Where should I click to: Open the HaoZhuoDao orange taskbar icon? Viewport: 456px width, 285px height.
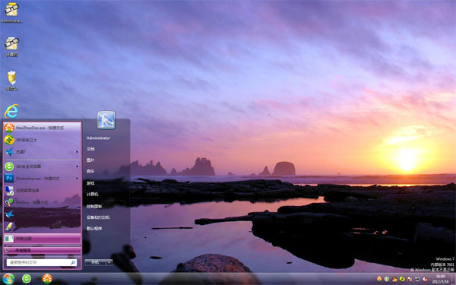47,279
